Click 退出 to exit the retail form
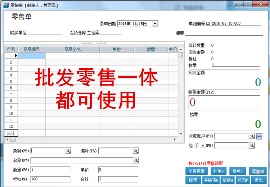 point(259,181)
